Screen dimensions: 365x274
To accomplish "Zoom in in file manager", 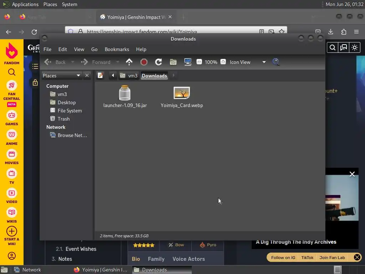I will tap(223, 62).
